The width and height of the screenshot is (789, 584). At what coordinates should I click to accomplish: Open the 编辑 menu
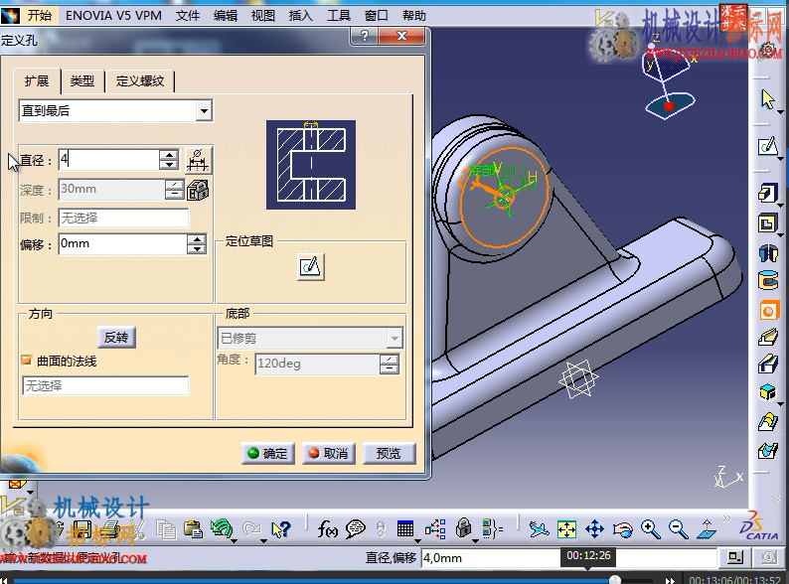pos(226,16)
